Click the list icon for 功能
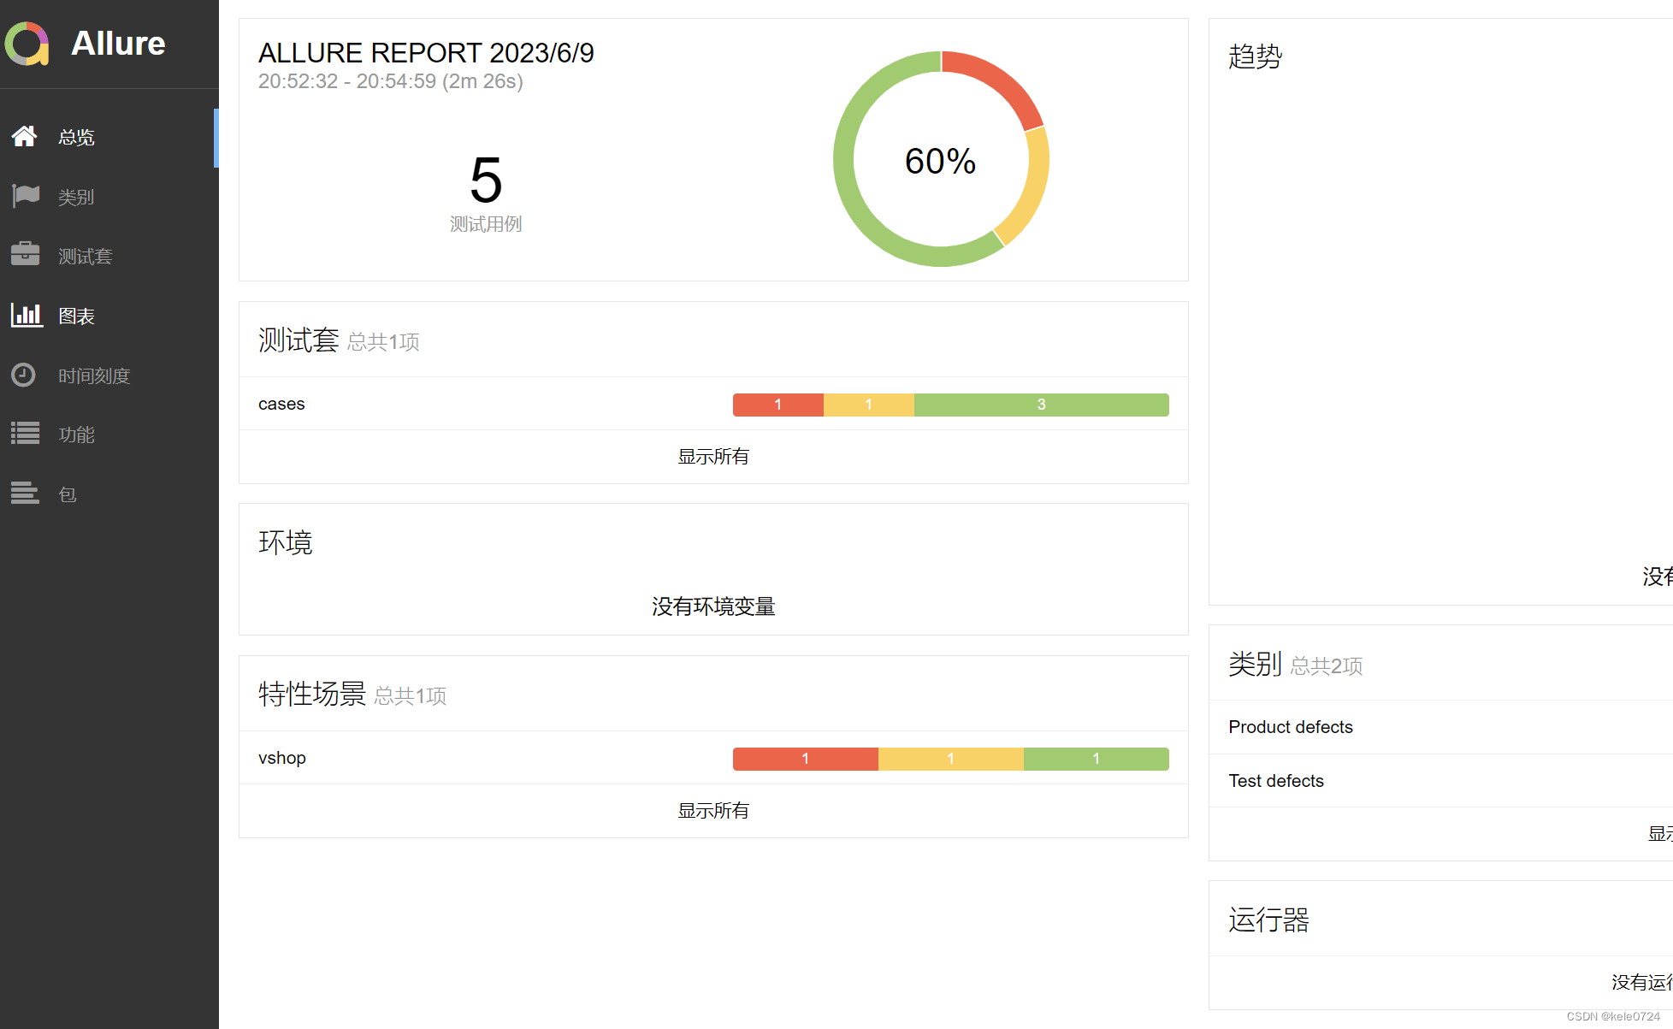The width and height of the screenshot is (1673, 1029). tap(26, 434)
